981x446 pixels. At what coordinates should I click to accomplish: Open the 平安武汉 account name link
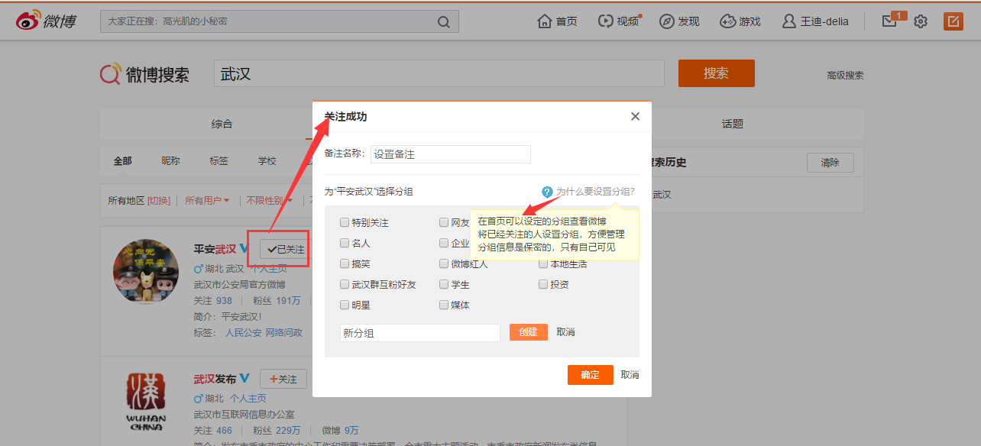[215, 250]
